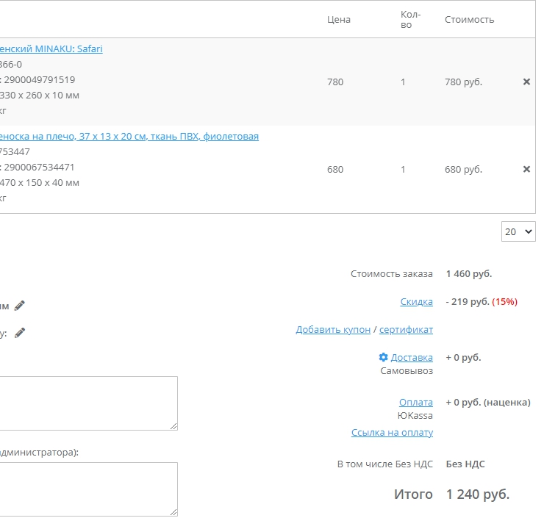
Task: Click the pencil edit icon beside "им"
Action: tap(20, 305)
